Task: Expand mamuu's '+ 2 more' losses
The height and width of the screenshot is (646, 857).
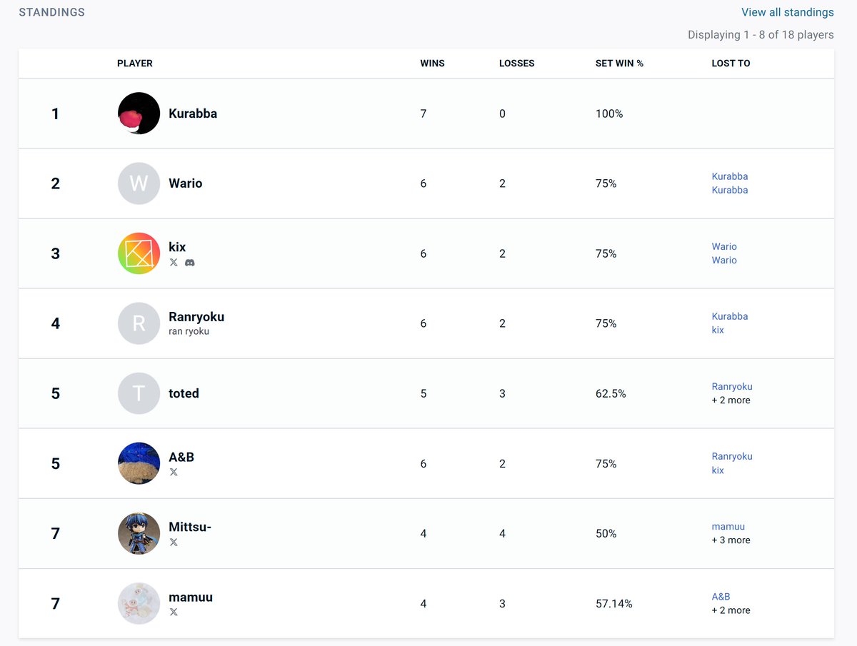Action: pyautogui.click(x=731, y=610)
